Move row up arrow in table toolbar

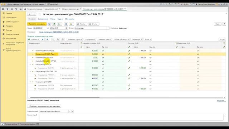tap(43, 39)
